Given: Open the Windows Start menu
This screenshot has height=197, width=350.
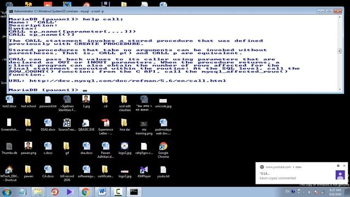Looking at the screenshot, I should click(7, 192).
